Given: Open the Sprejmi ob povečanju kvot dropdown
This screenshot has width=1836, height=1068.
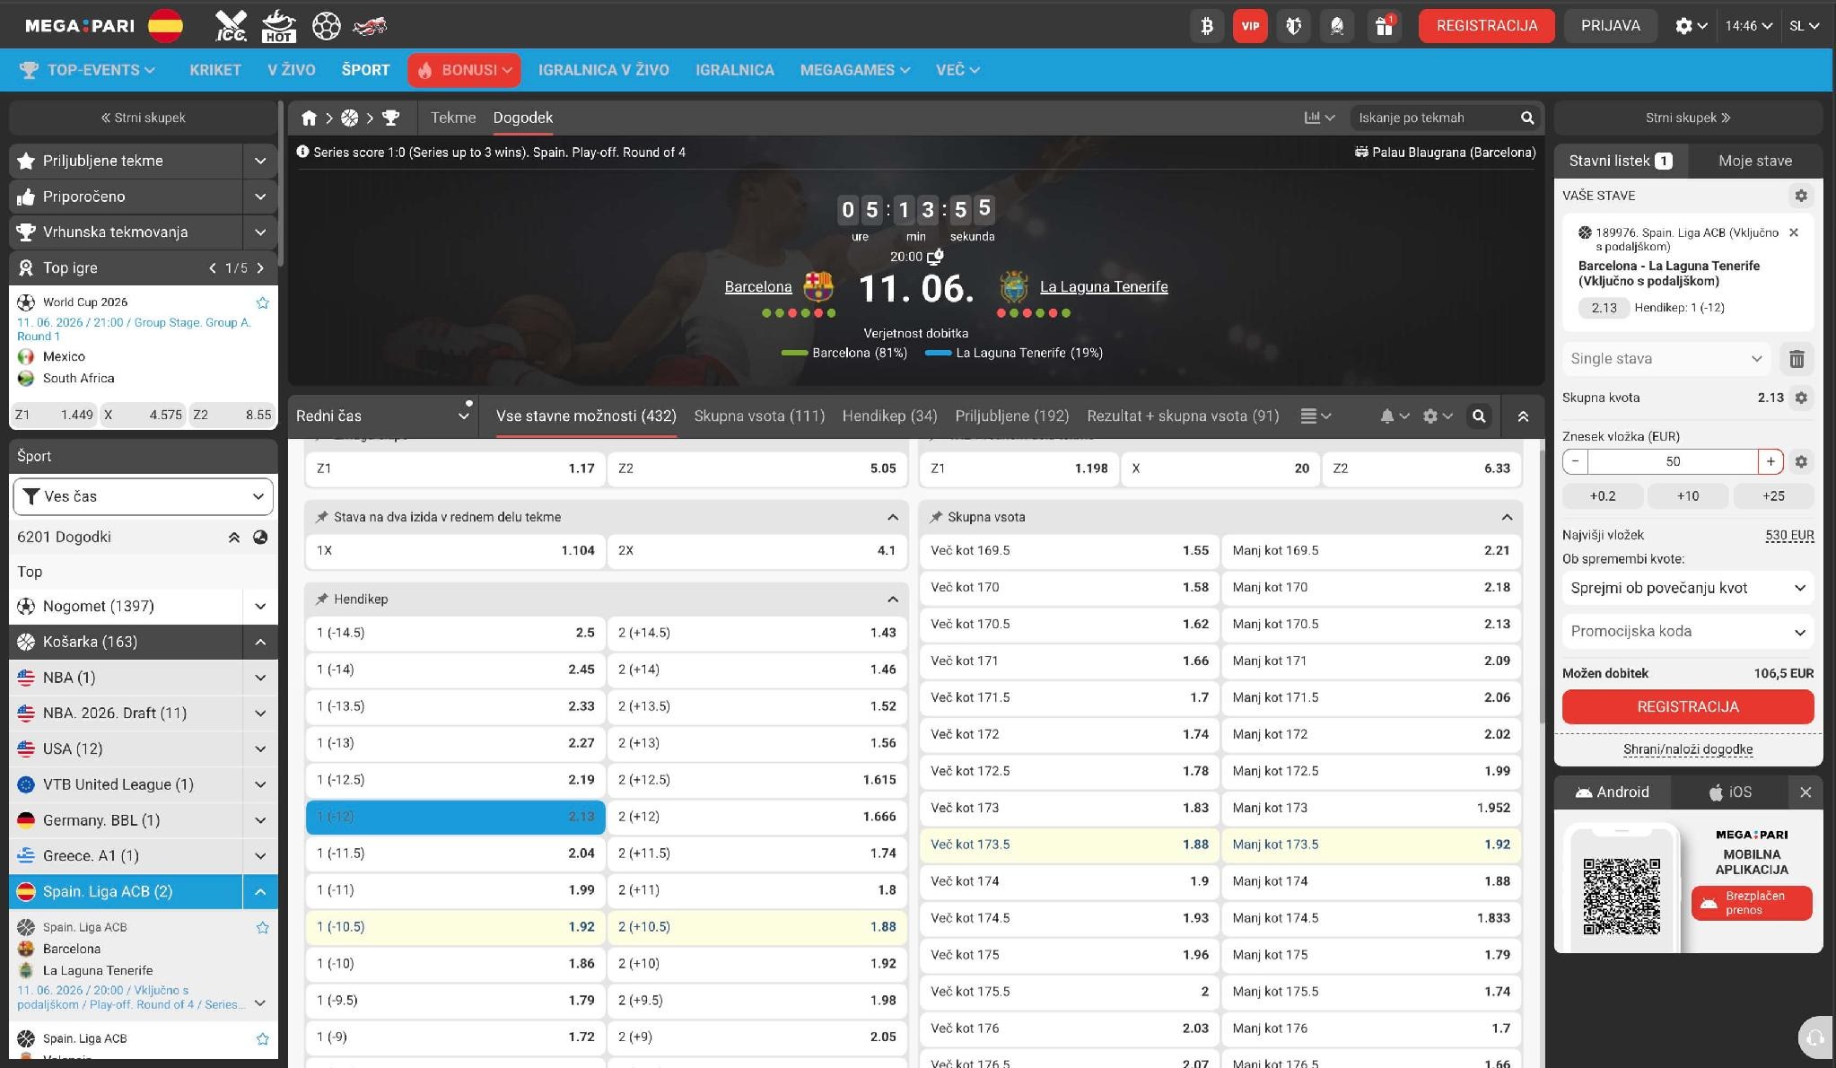Looking at the screenshot, I should [x=1687, y=588].
